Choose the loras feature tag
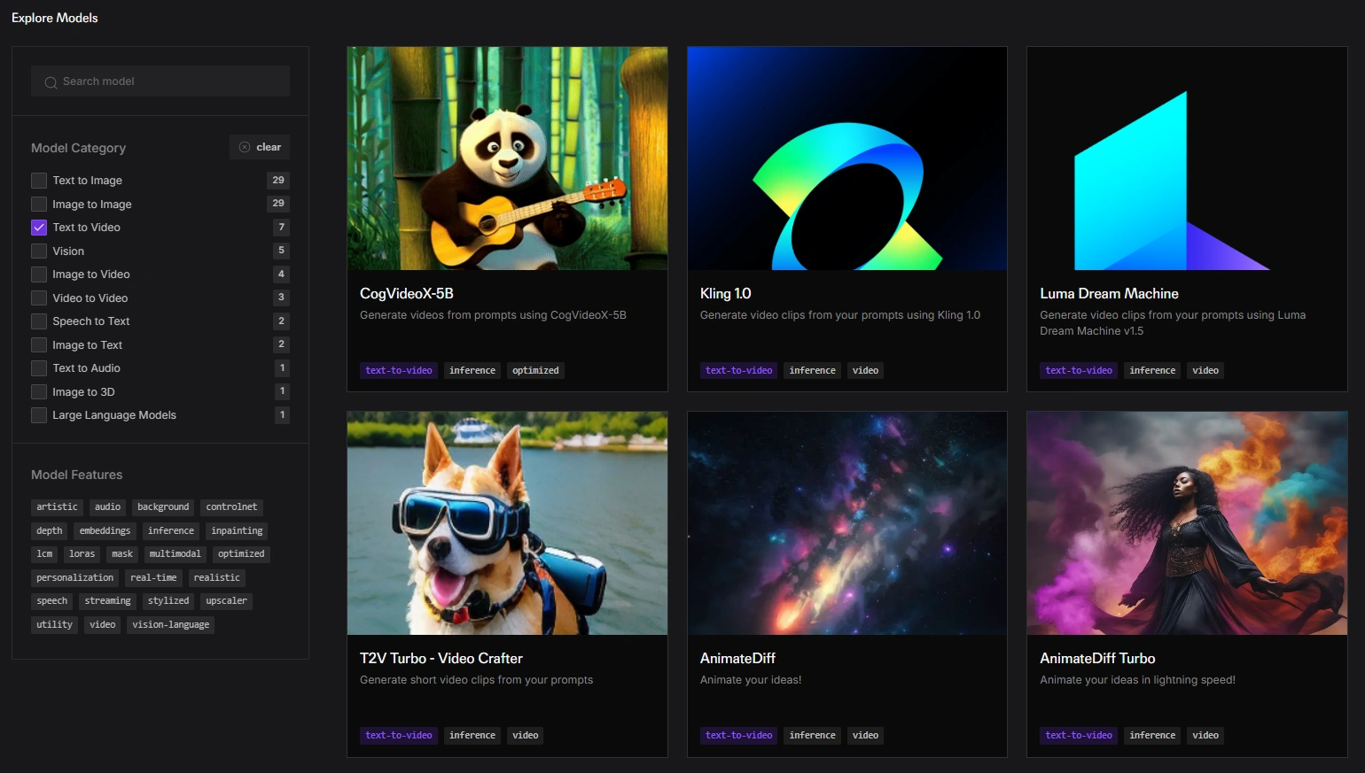The image size is (1365, 773). point(82,554)
